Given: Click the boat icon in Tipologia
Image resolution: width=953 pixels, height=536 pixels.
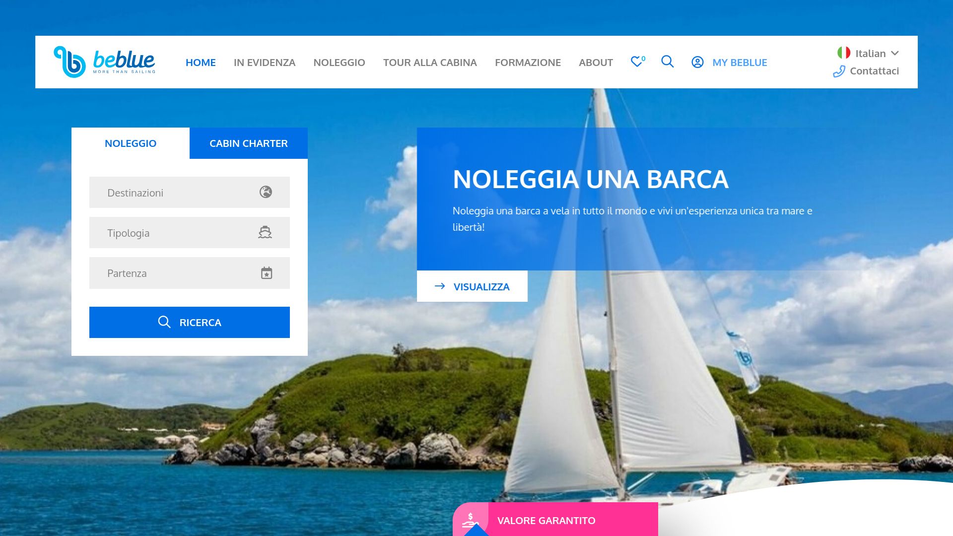Looking at the screenshot, I should click(x=265, y=232).
